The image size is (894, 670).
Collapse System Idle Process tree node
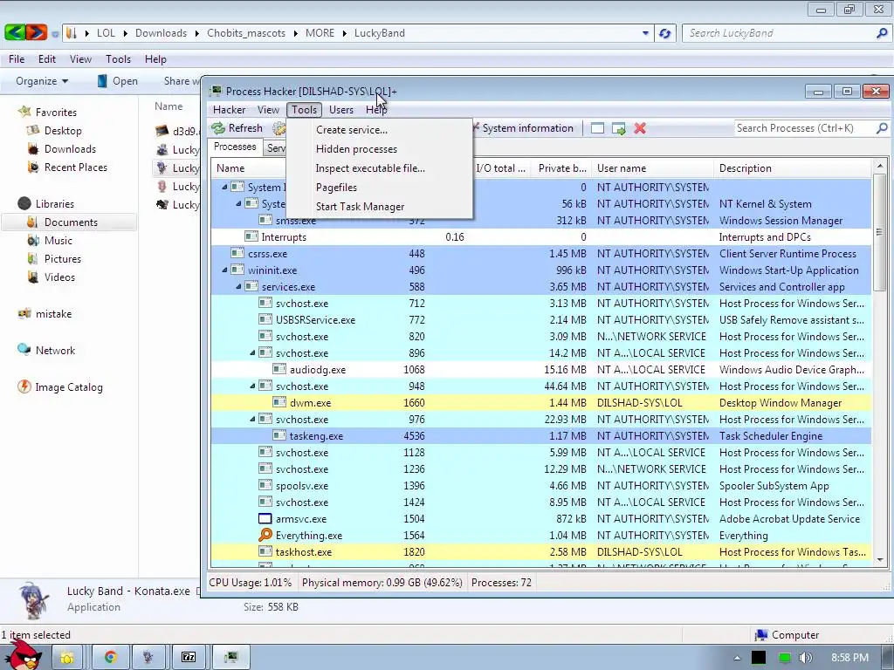pos(224,187)
